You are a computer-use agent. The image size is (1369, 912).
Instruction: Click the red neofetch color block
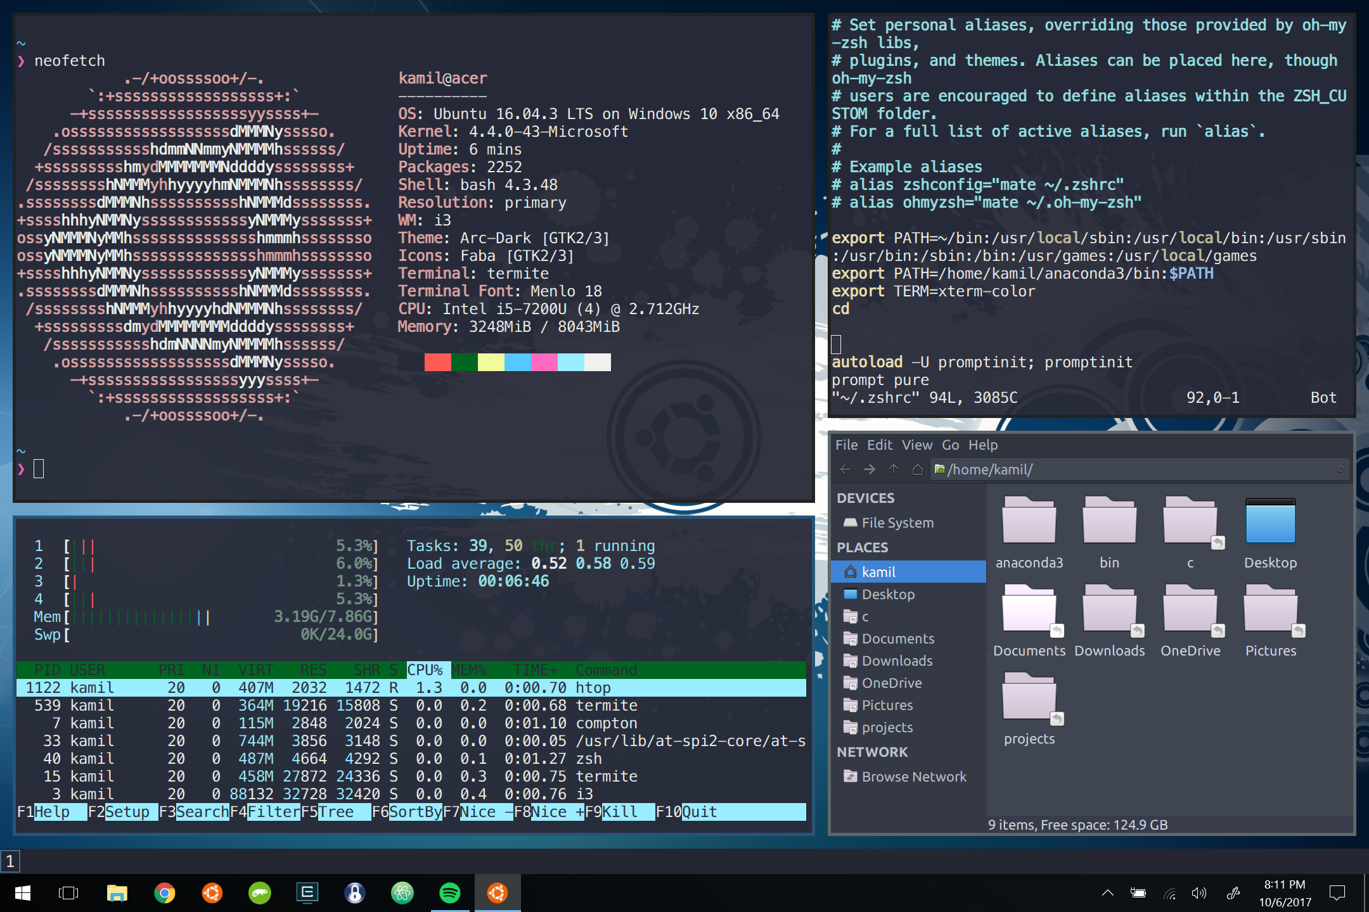point(438,362)
